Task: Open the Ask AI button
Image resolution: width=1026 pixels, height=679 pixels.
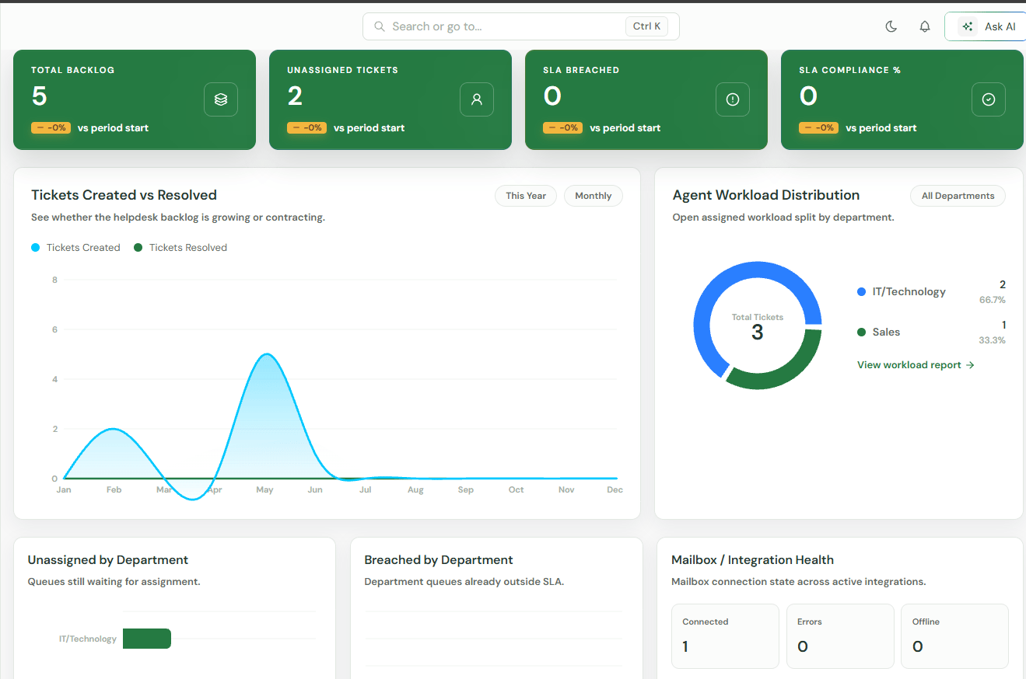Action: pyautogui.click(x=986, y=26)
